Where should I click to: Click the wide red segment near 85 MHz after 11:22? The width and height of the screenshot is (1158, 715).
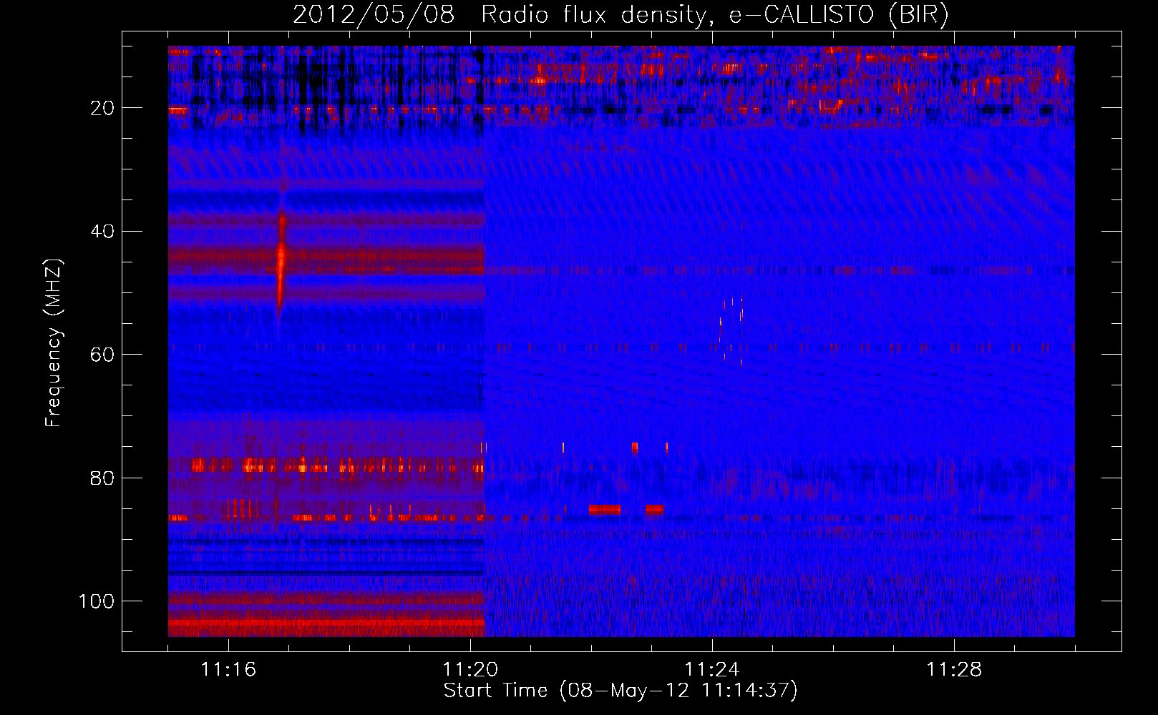click(x=605, y=509)
